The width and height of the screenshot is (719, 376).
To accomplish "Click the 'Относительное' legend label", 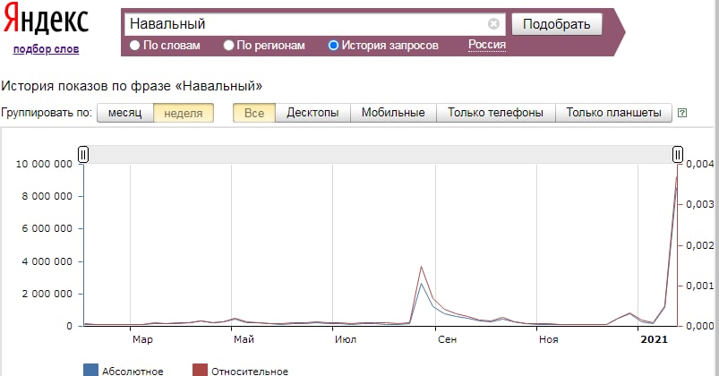I will (250, 371).
